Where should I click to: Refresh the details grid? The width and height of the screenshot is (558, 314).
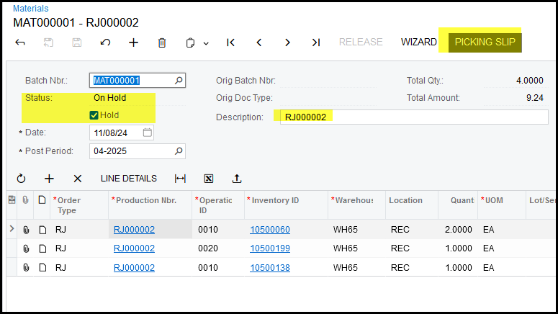(x=21, y=179)
